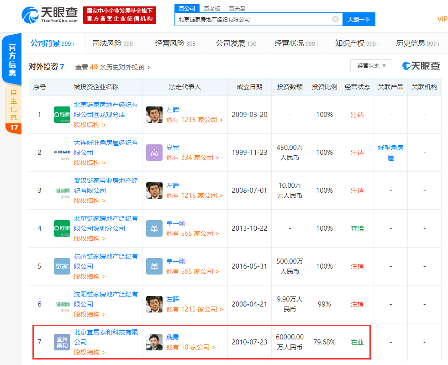Click the 2010-07-23 establishment date cell
448x365 pixels.
point(249,342)
